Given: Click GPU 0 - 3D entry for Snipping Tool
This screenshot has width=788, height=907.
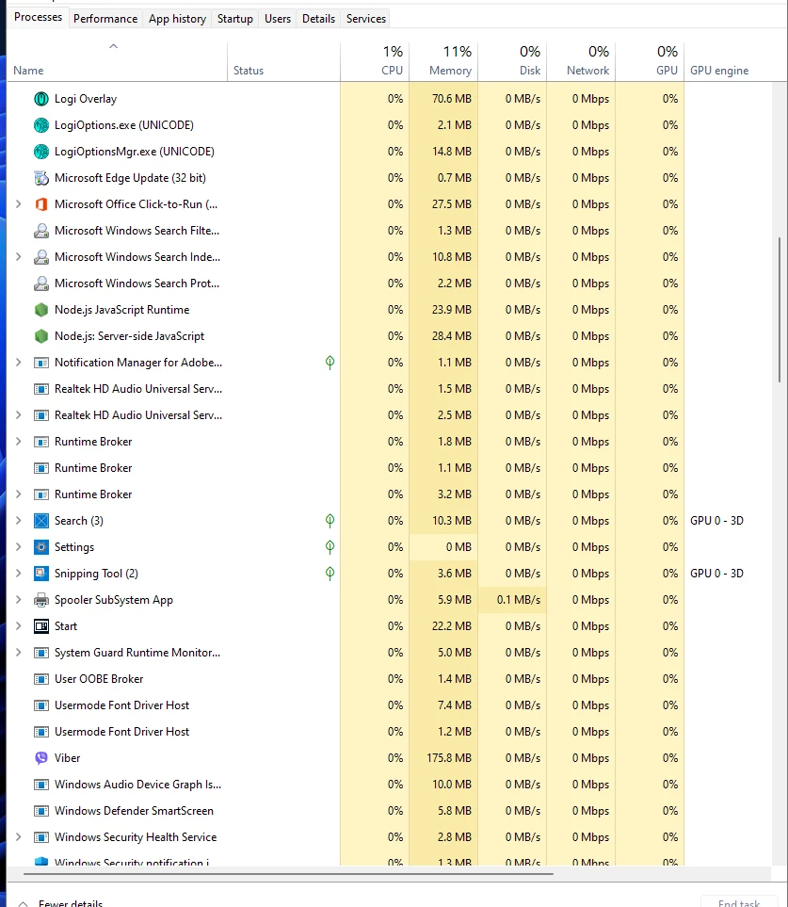Looking at the screenshot, I should click(x=716, y=574).
